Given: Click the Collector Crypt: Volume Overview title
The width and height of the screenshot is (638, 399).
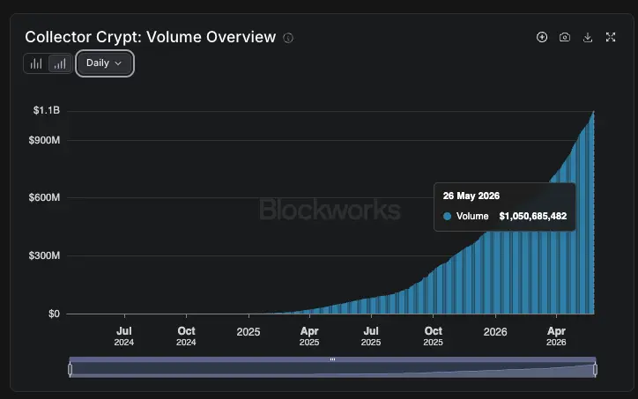Looking at the screenshot, I should click(151, 37).
